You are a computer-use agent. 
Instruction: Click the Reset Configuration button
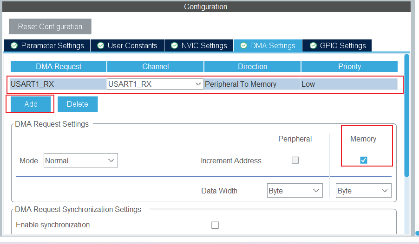(x=50, y=26)
